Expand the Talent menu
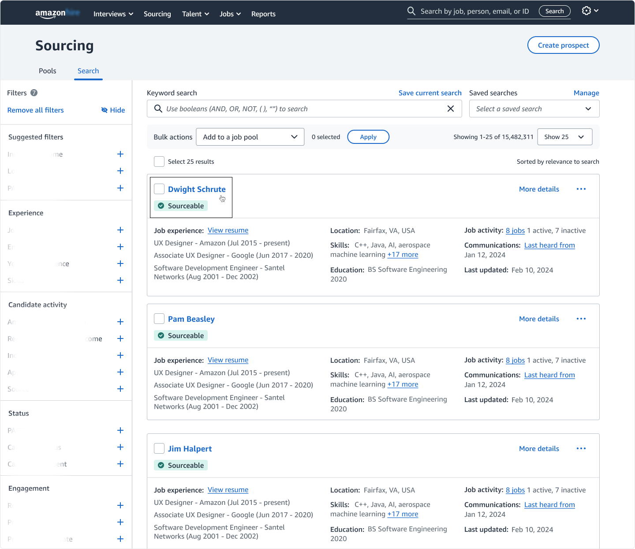This screenshot has width=635, height=549. (195, 14)
